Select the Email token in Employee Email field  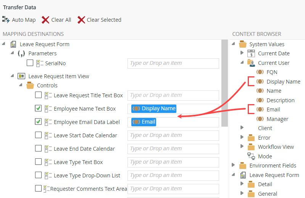[144, 122]
